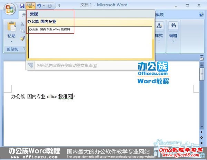The height and width of the screenshot is (160, 207).
Task: Go to next page double-arrow button
Action: pos(201,143)
